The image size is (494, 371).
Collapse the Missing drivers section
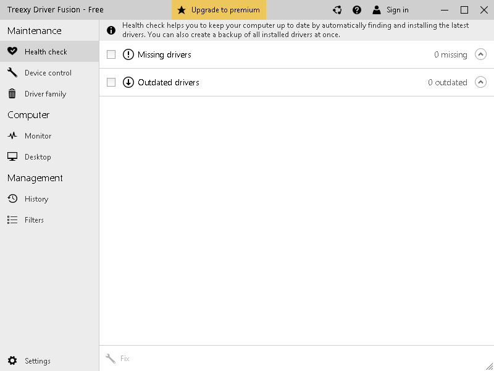[x=480, y=54]
